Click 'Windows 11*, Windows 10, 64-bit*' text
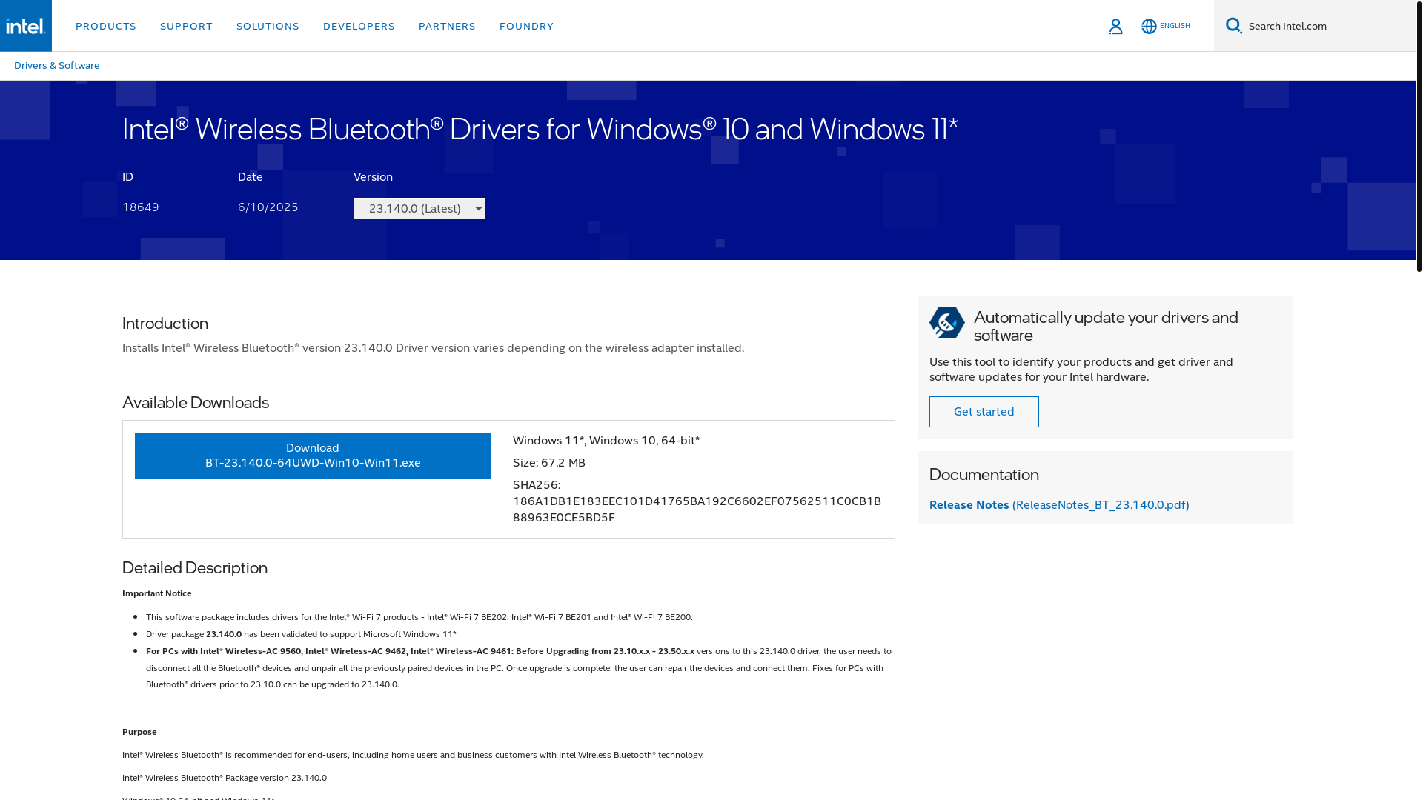 pos(606,440)
